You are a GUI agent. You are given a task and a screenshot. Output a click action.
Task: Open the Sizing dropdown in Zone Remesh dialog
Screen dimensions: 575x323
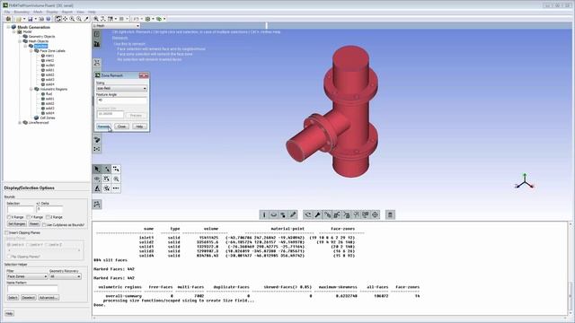coord(122,88)
